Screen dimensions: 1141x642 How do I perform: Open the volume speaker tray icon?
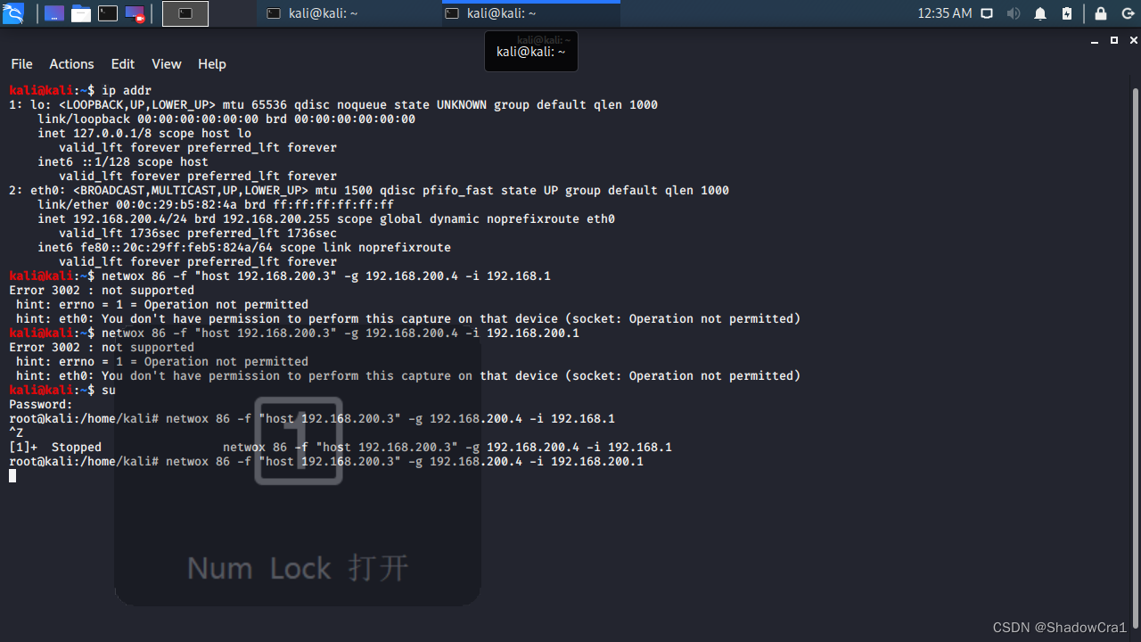pyautogui.click(x=1014, y=13)
